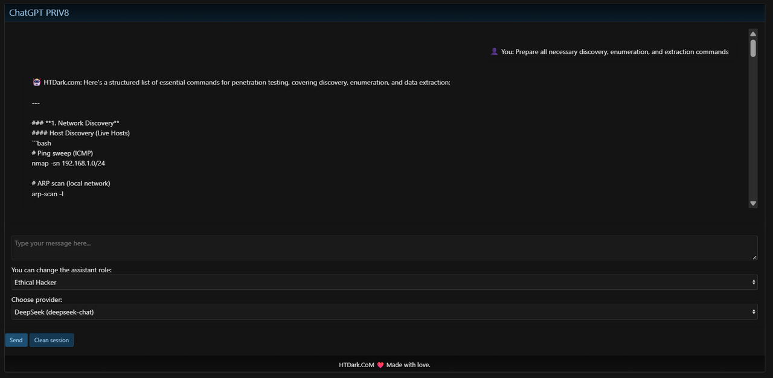773x378 pixels.
Task: Open the provider dropdown 'DeepSeek (deepseek-chat)'
Action: pyautogui.click(x=384, y=312)
